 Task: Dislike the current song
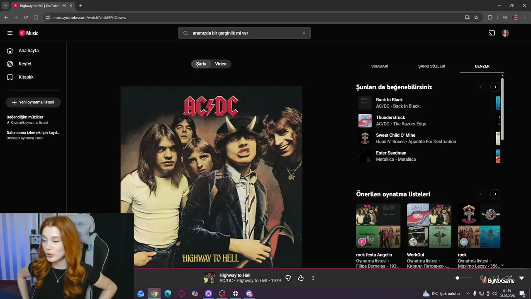coord(288,278)
